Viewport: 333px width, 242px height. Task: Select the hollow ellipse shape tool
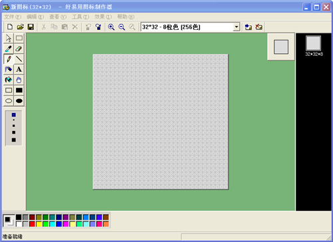click(9, 101)
